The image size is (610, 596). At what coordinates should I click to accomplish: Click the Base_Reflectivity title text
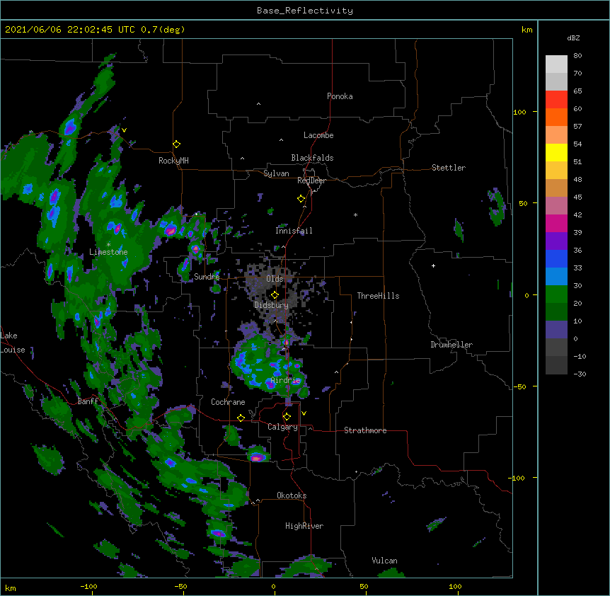pyautogui.click(x=305, y=11)
